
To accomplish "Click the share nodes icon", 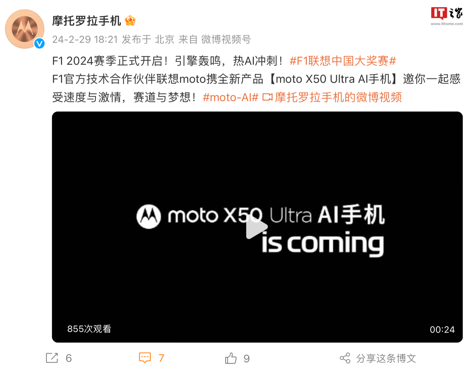I will (345, 358).
